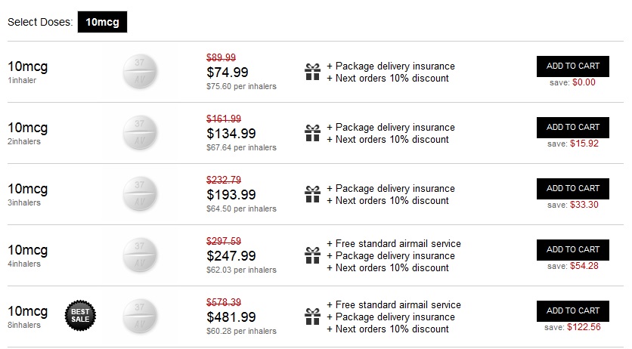Click the gift icon in 2 inhalers row

click(x=312, y=133)
